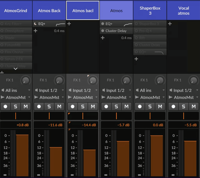Image resolution: width=200 pixels, height=178 pixels.
Task: Add device below EQ+ on Atmos Back
Action: click(35, 31)
